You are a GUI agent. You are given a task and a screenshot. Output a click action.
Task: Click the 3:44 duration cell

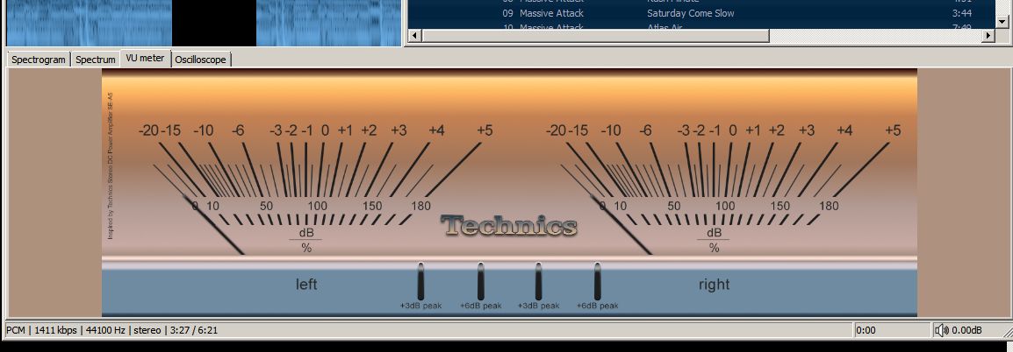961,13
